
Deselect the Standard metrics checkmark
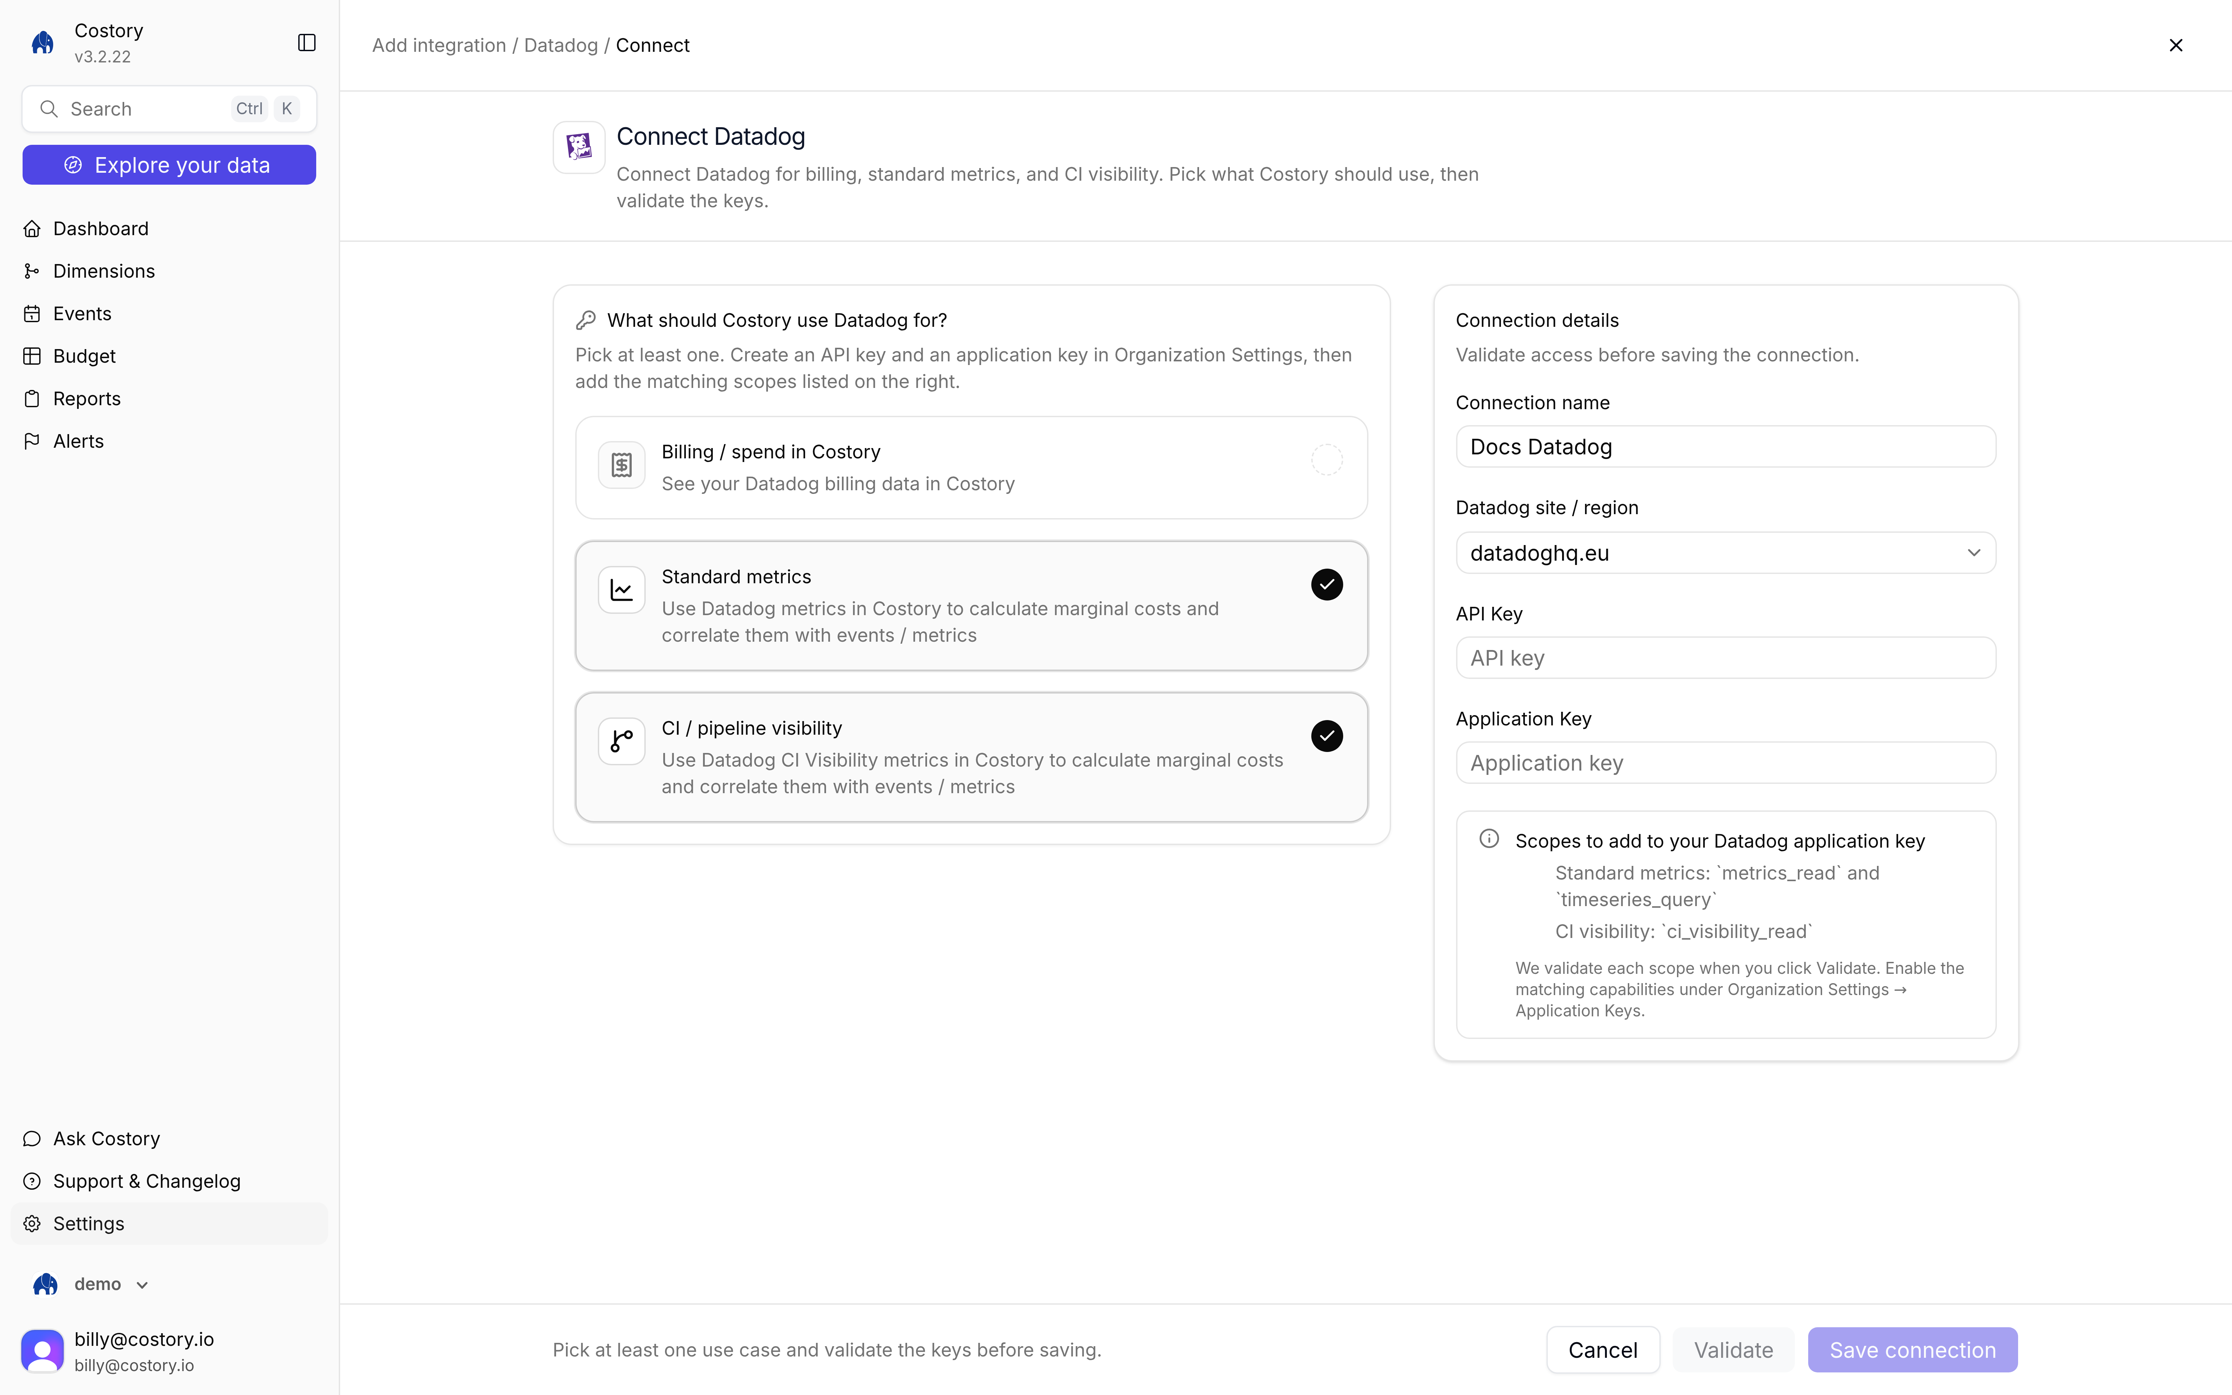click(1327, 584)
